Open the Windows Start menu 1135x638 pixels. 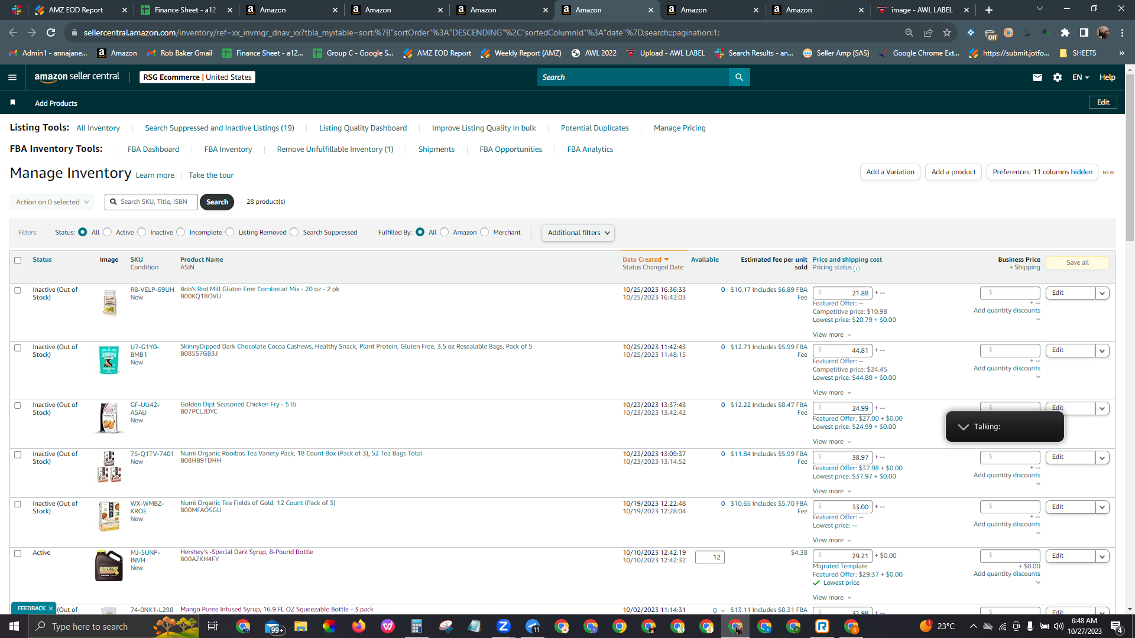point(14,626)
